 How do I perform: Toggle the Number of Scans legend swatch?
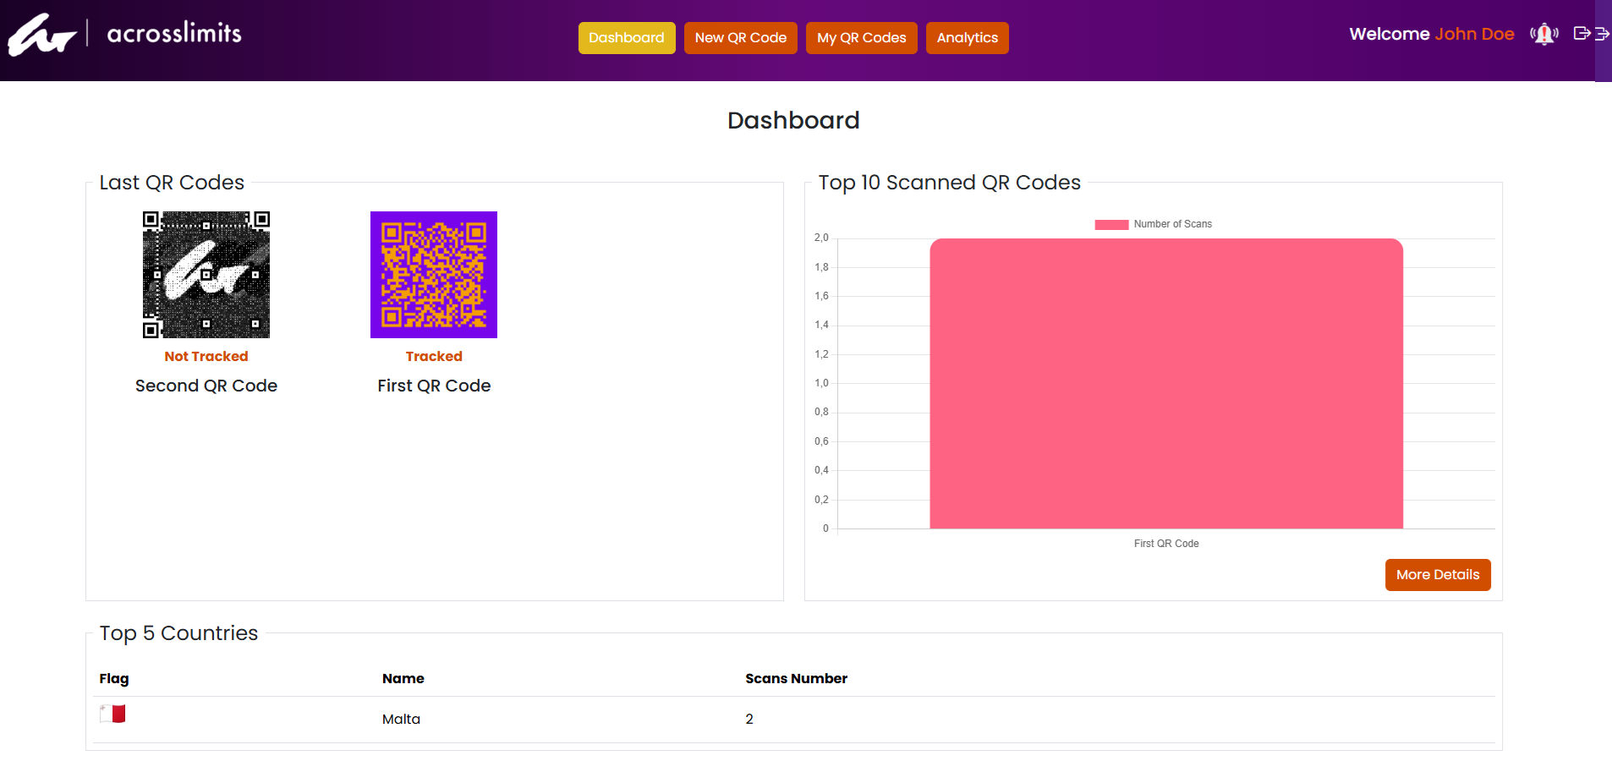(x=1111, y=225)
